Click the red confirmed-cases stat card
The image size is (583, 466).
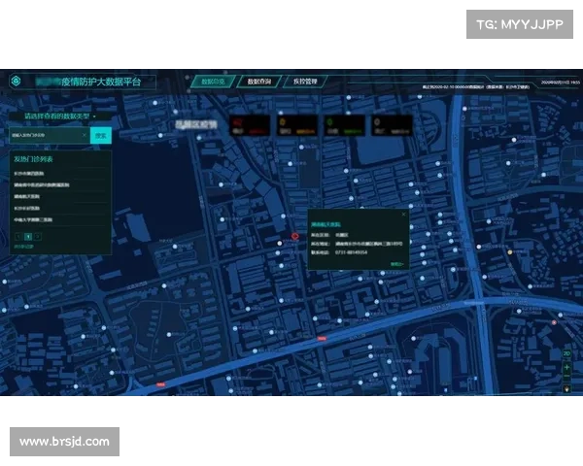[249, 125]
